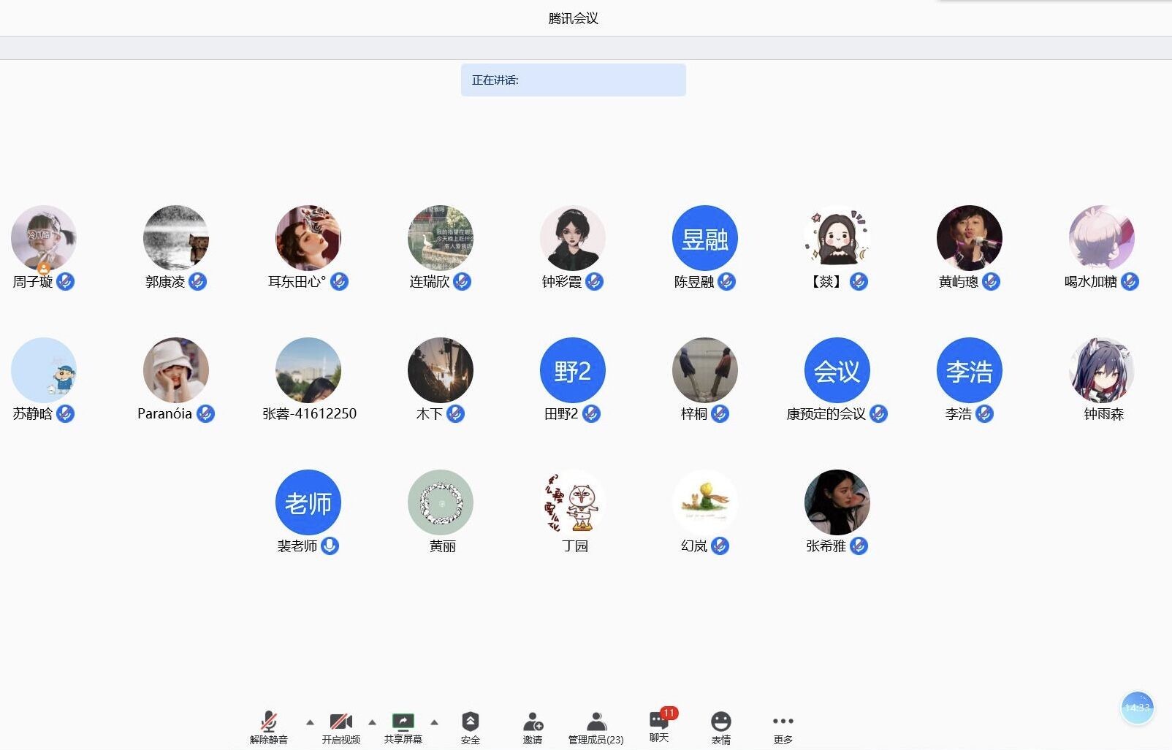Open 管理成员(23) member management
The width and height of the screenshot is (1172, 750).
coord(596,722)
